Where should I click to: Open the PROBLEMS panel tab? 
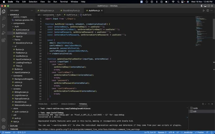43,104
